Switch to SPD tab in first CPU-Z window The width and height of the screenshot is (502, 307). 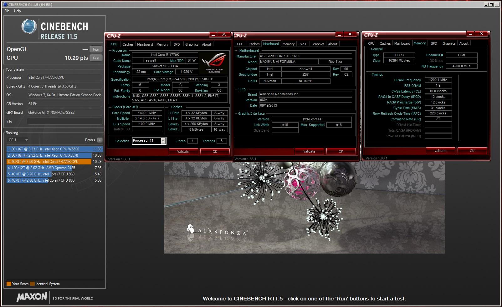177,44
